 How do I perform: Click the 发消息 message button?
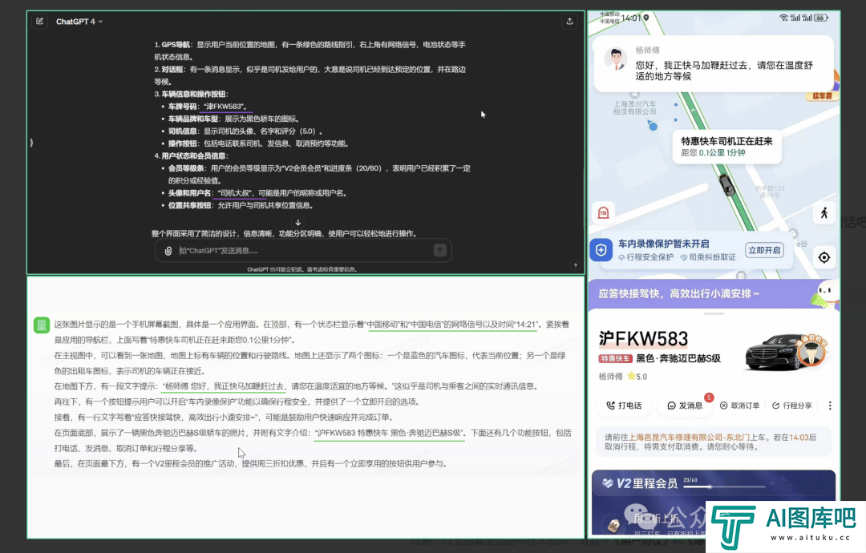(685, 406)
